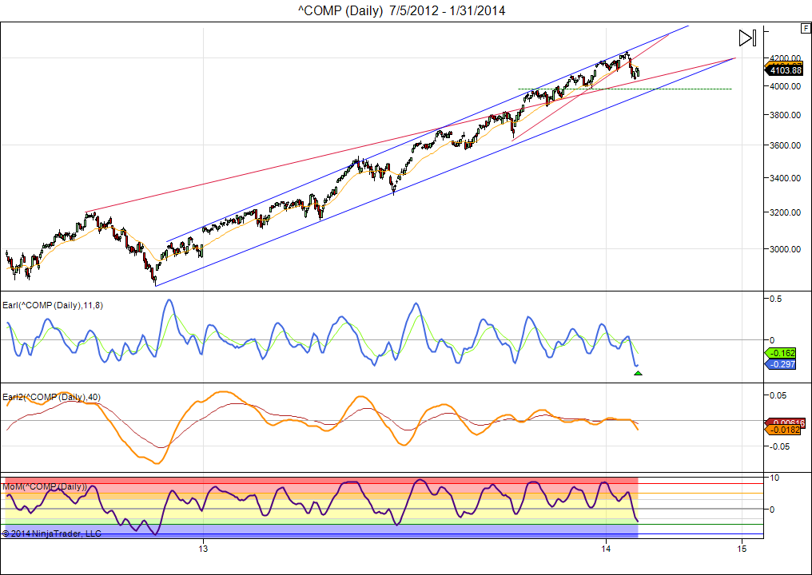Image resolution: width=812 pixels, height=575 pixels.
Task: Select the 4103.88 current price marker
Action: click(785, 70)
